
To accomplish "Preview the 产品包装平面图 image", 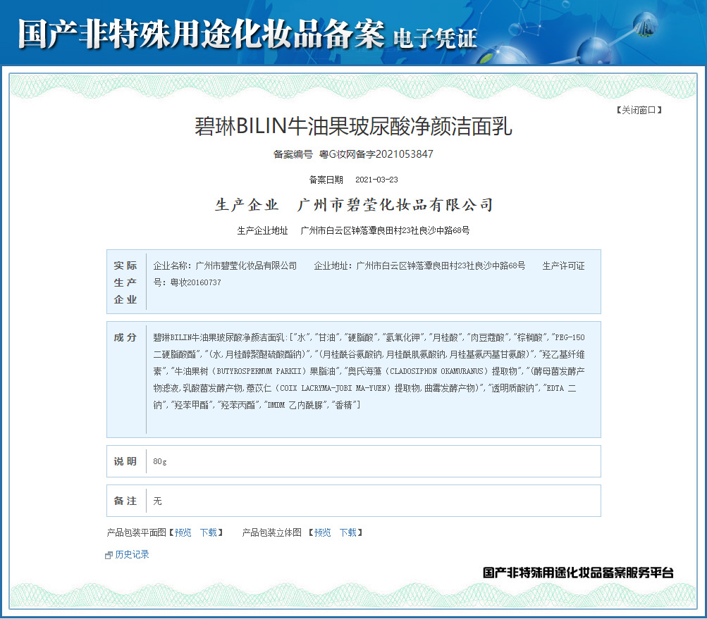I will pos(183,532).
